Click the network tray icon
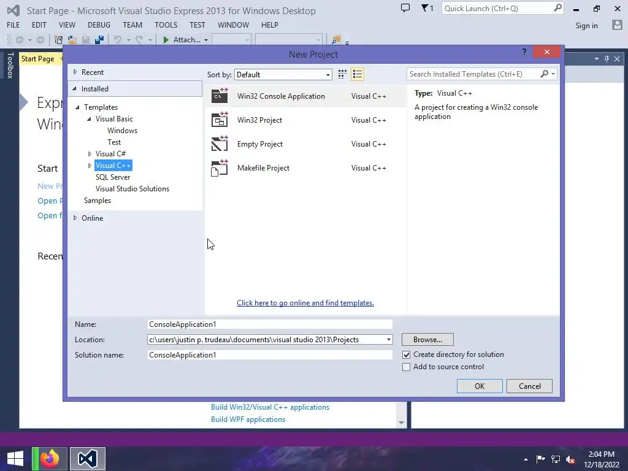The image size is (628, 471). (556, 459)
